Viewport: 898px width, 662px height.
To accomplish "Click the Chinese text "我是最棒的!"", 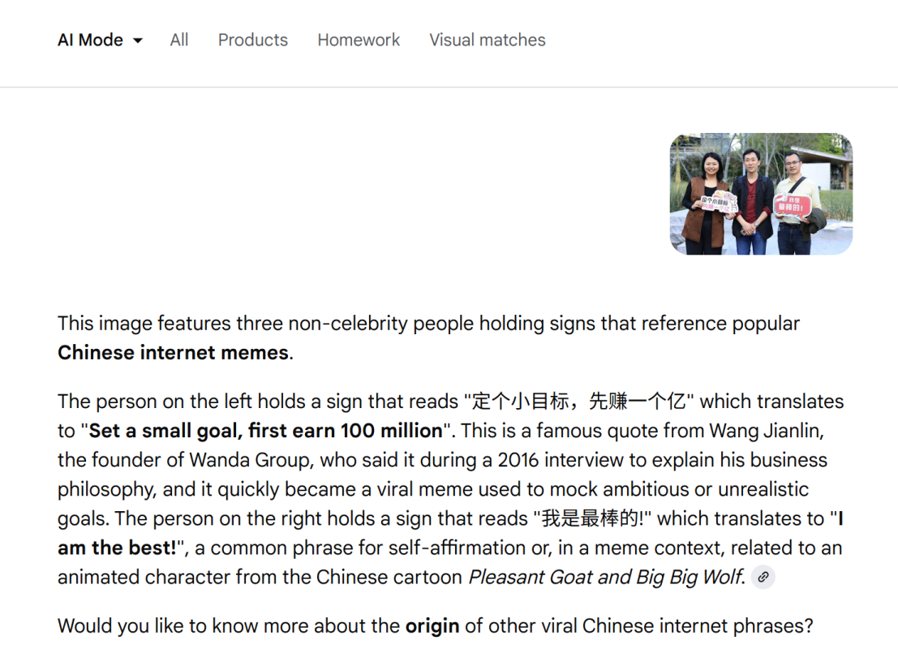I will [x=593, y=518].
